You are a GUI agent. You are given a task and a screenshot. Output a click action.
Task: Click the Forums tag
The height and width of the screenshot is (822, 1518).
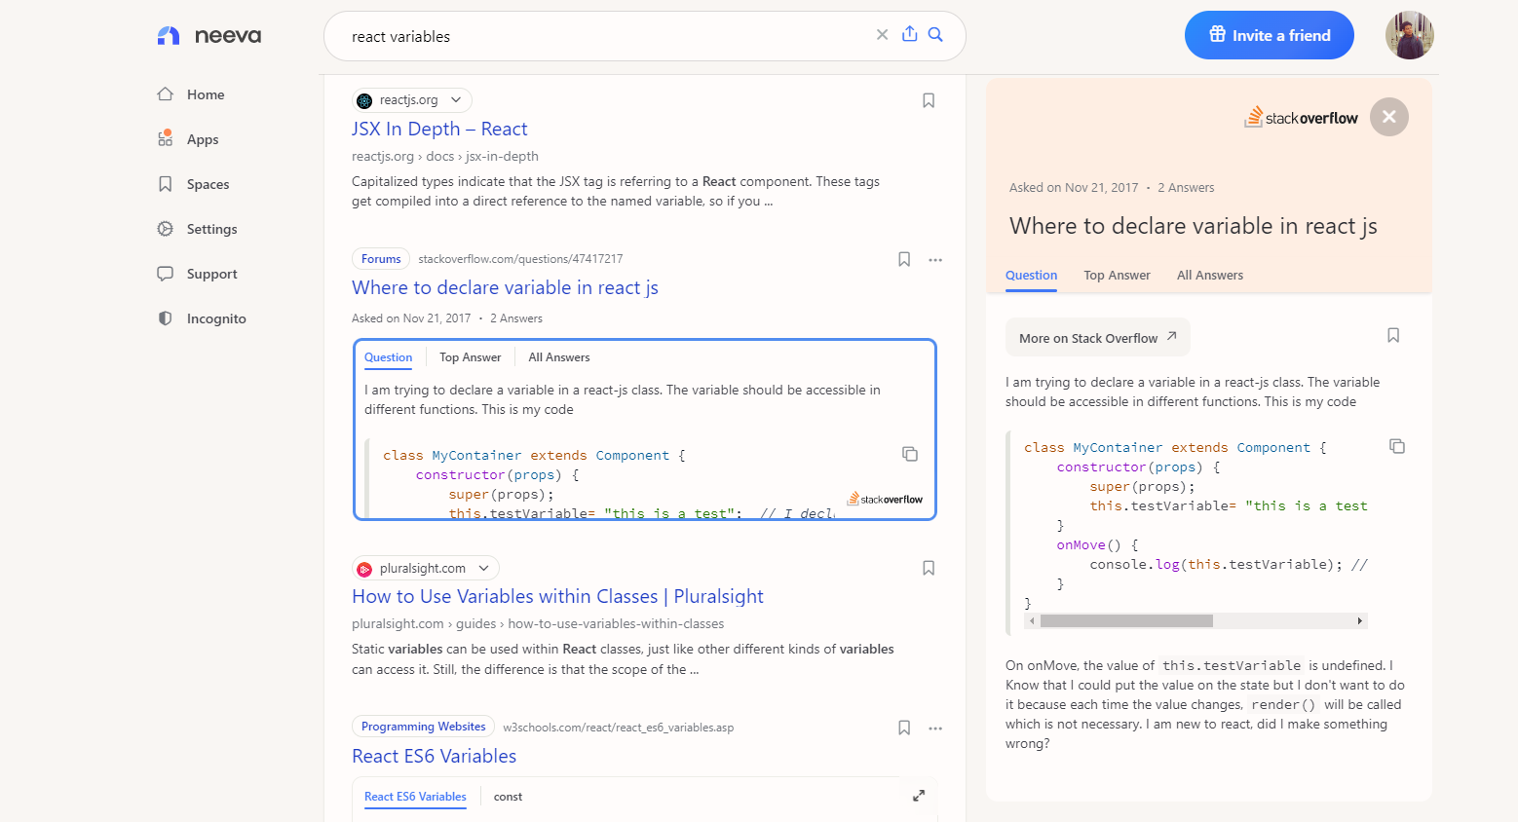click(381, 259)
